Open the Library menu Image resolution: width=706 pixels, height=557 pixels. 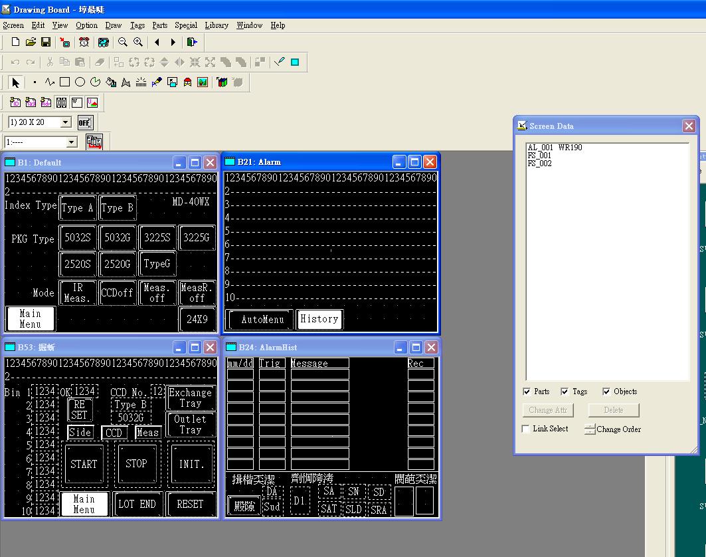coord(217,25)
